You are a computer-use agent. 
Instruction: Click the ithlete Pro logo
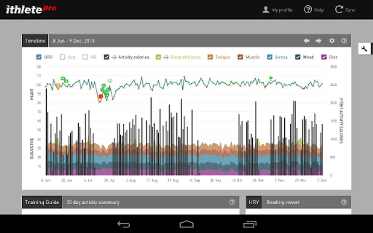coord(31,10)
